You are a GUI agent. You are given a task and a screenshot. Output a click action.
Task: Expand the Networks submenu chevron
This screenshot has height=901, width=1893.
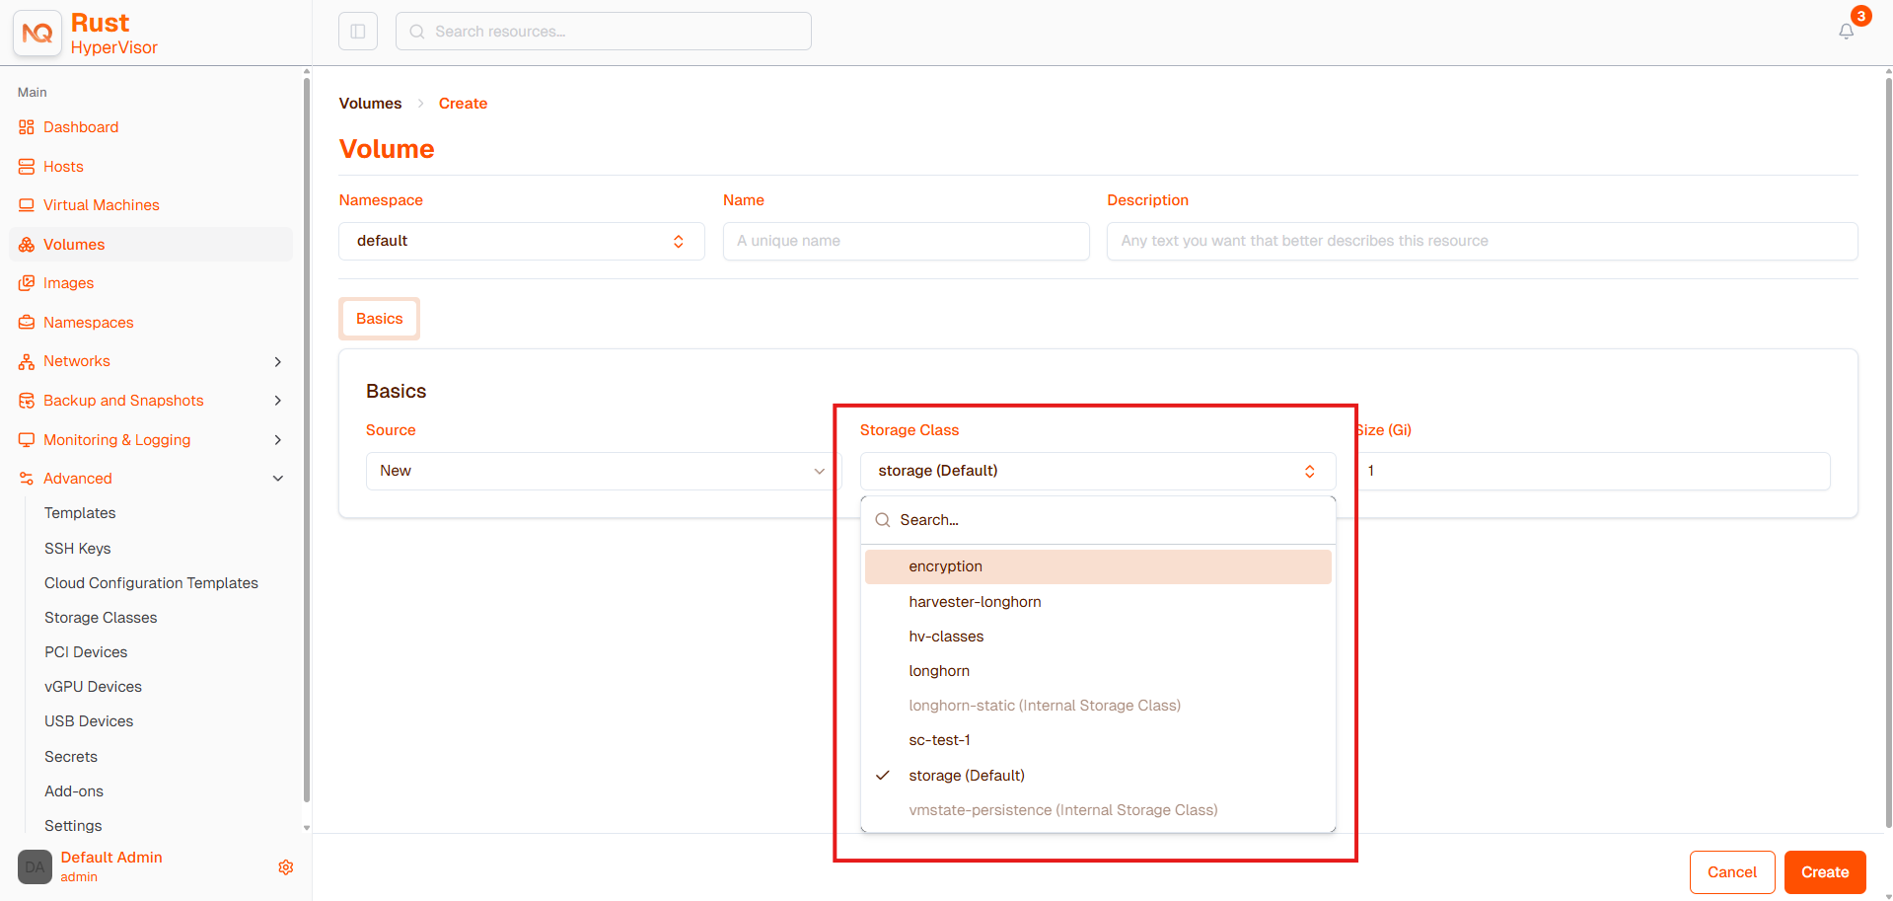tap(278, 362)
